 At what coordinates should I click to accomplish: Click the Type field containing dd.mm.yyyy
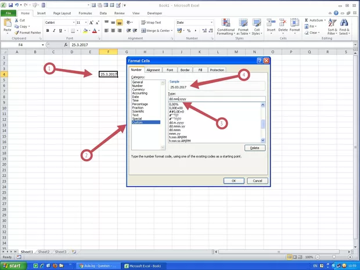(x=216, y=99)
